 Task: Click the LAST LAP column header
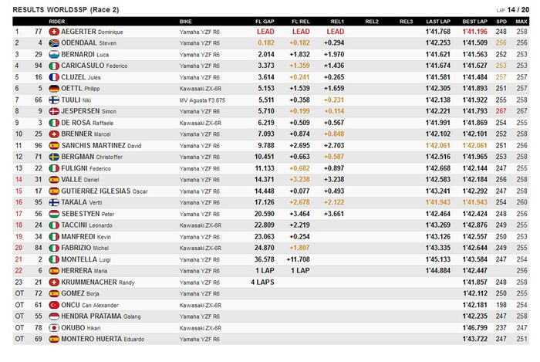(x=438, y=22)
